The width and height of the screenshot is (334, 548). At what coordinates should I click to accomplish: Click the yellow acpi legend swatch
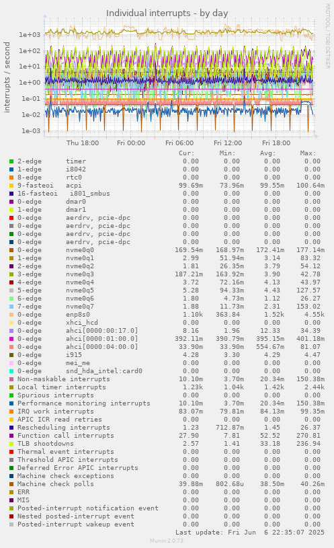click(11, 186)
